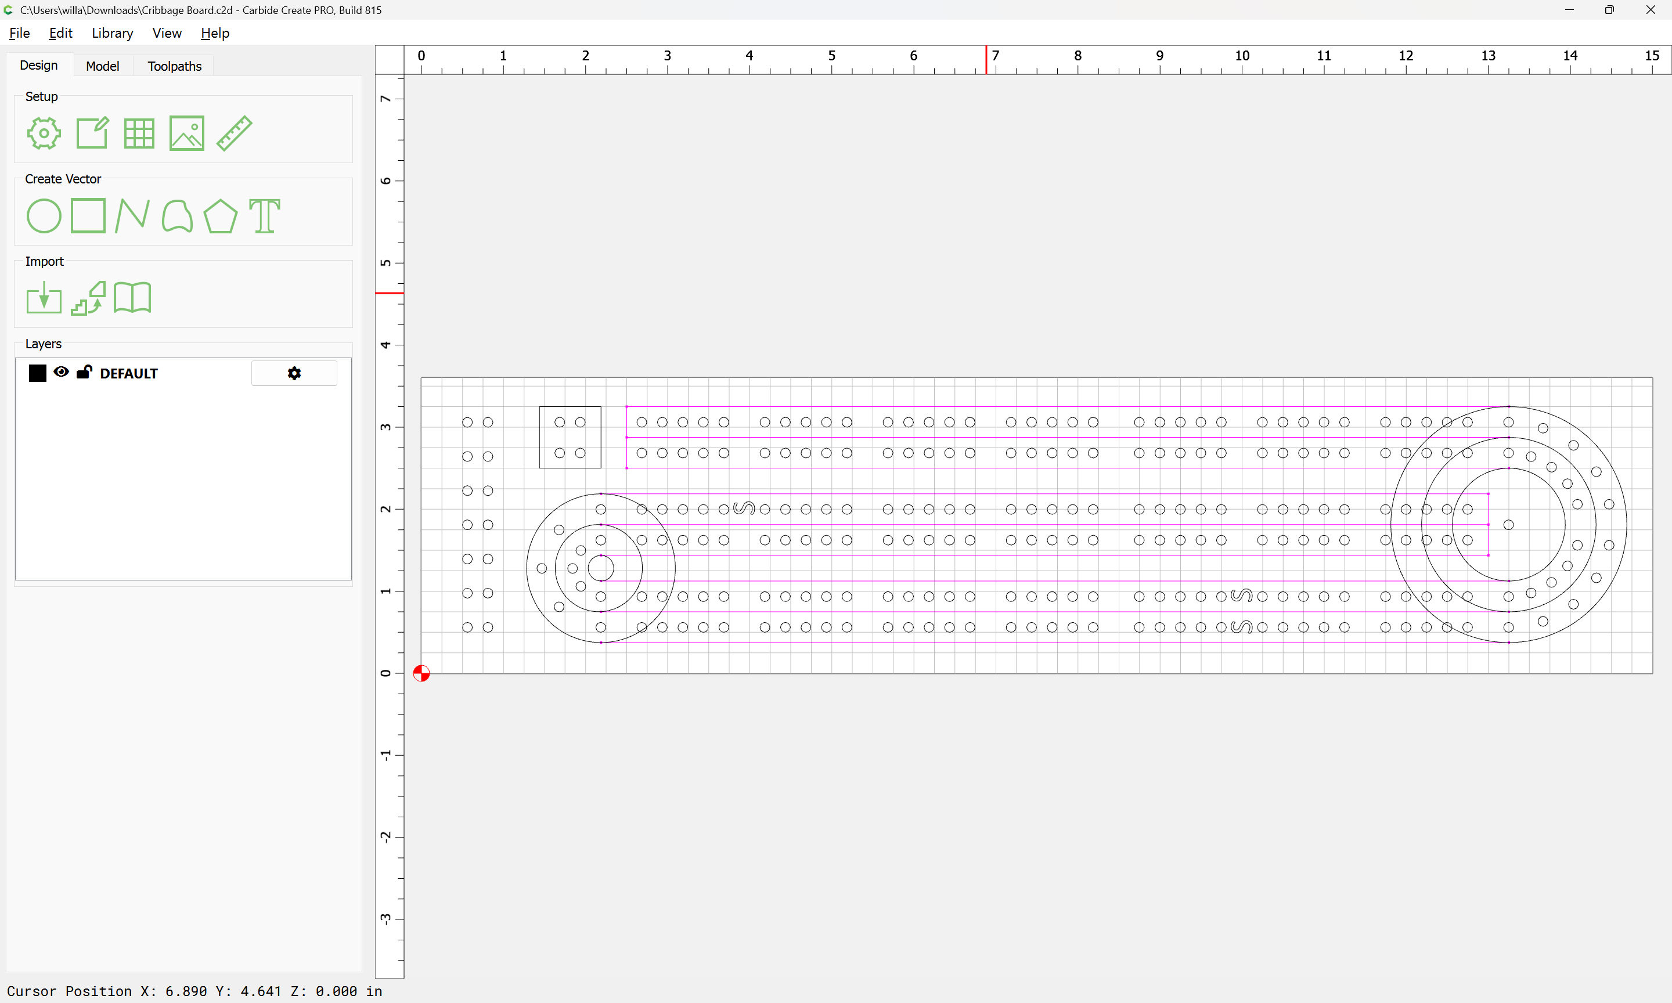Open the Help menu
1672x1003 pixels.
click(x=215, y=33)
